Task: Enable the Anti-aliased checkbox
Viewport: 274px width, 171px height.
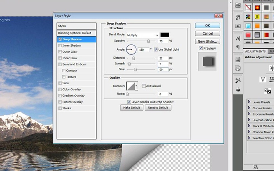Action: click(x=144, y=86)
